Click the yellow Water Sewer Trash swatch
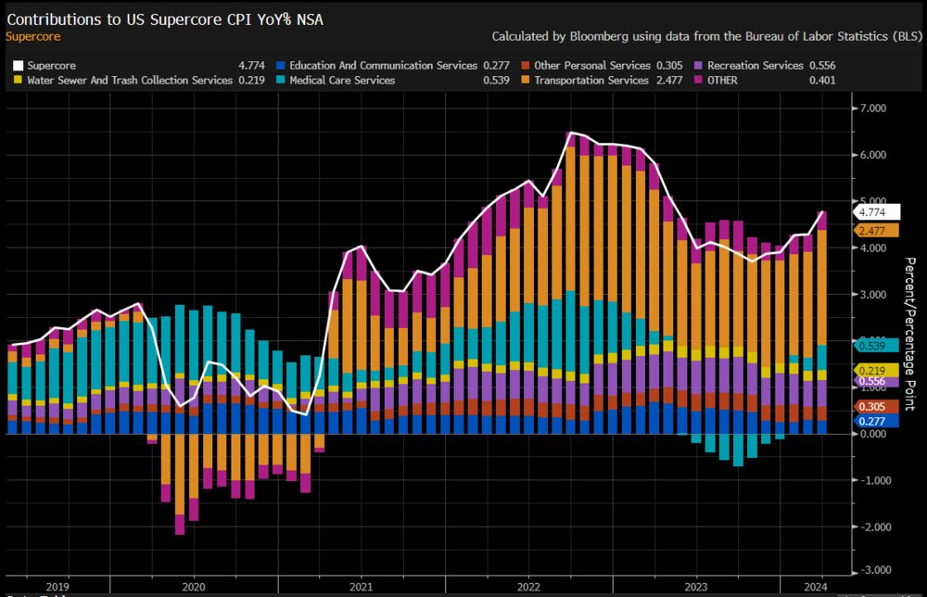This screenshot has width=927, height=597. coord(18,80)
